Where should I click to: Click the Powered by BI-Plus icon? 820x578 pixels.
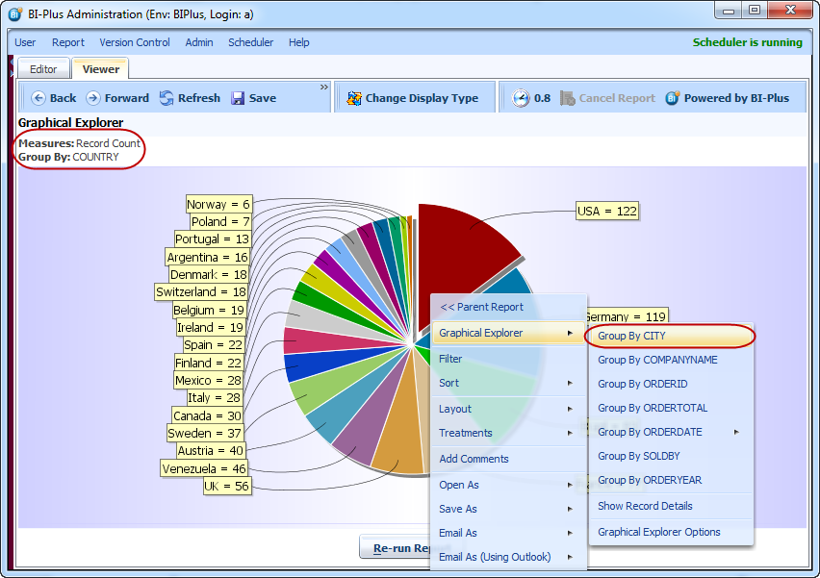coord(673,98)
